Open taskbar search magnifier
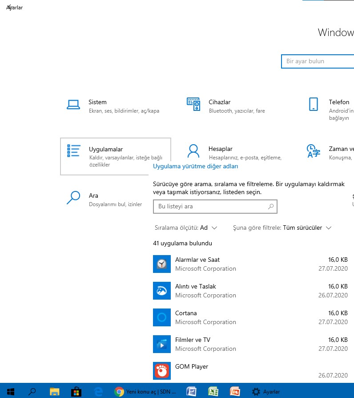The height and width of the screenshot is (398, 354). click(32, 392)
